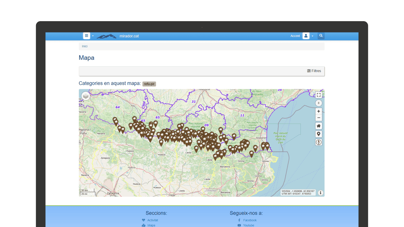
Task: Open the map layers switcher
Action: pyautogui.click(x=86, y=96)
